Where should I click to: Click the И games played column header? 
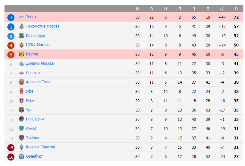tap(137, 9)
